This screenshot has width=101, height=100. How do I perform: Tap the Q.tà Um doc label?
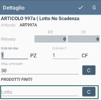(x=10, y=48)
